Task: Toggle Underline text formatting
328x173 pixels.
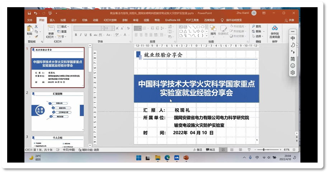Action: coord(86,35)
